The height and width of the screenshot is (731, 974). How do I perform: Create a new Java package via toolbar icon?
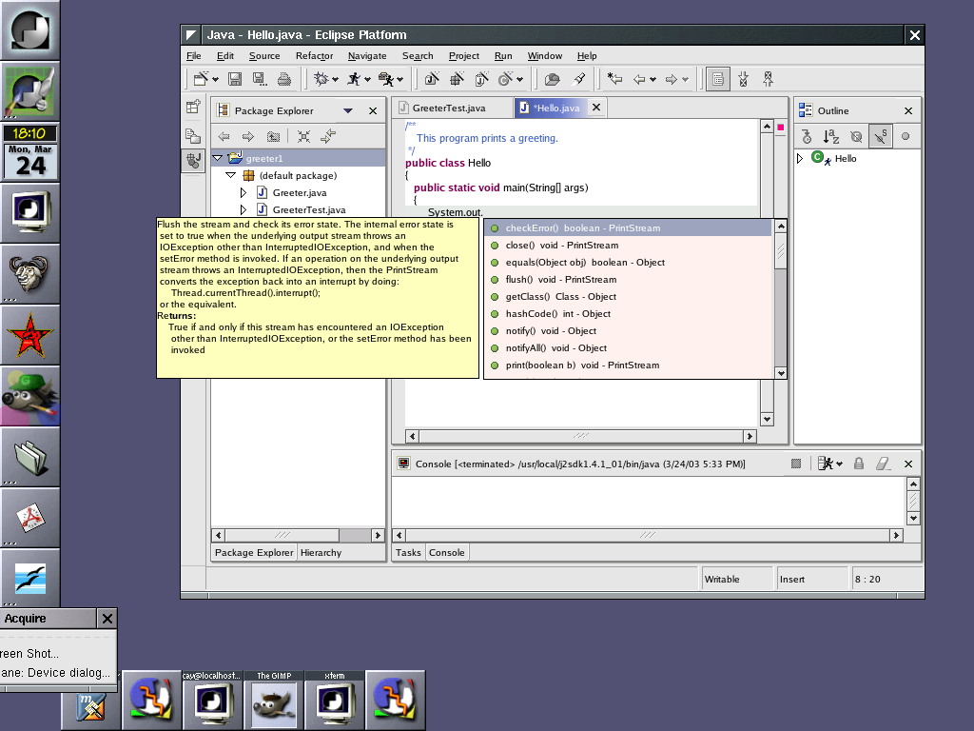457,79
